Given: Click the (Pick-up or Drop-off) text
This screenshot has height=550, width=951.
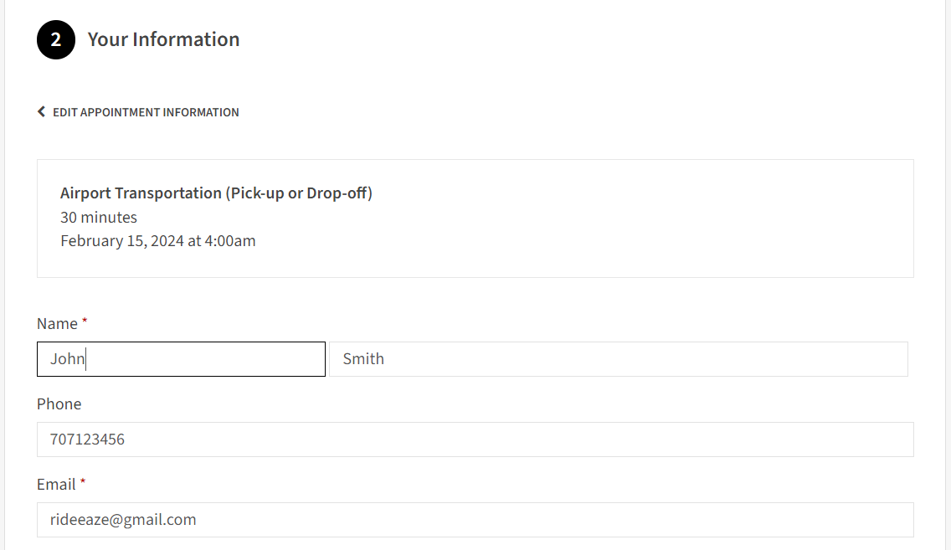Looking at the screenshot, I should coord(298,193).
